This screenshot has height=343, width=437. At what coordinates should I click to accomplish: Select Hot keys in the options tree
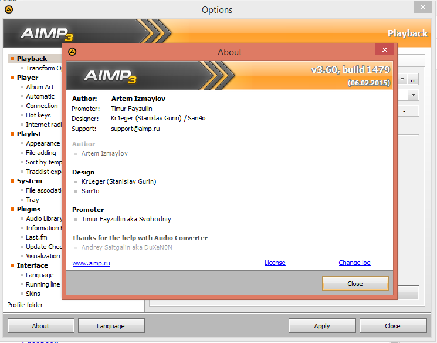click(38, 115)
